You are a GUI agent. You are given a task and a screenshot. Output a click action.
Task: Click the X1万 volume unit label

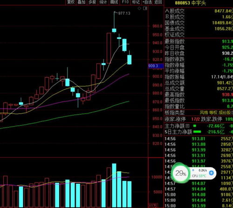(x=153, y=206)
